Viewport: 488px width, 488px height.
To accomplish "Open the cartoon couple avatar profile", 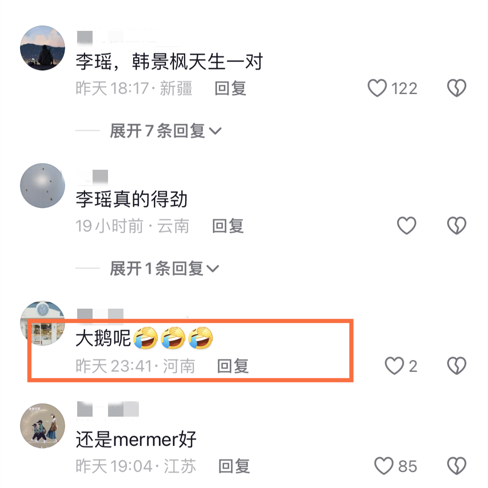I will tap(43, 426).
